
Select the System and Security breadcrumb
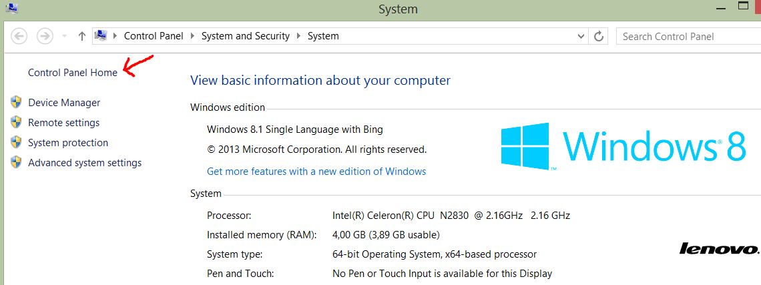pos(246,36)
